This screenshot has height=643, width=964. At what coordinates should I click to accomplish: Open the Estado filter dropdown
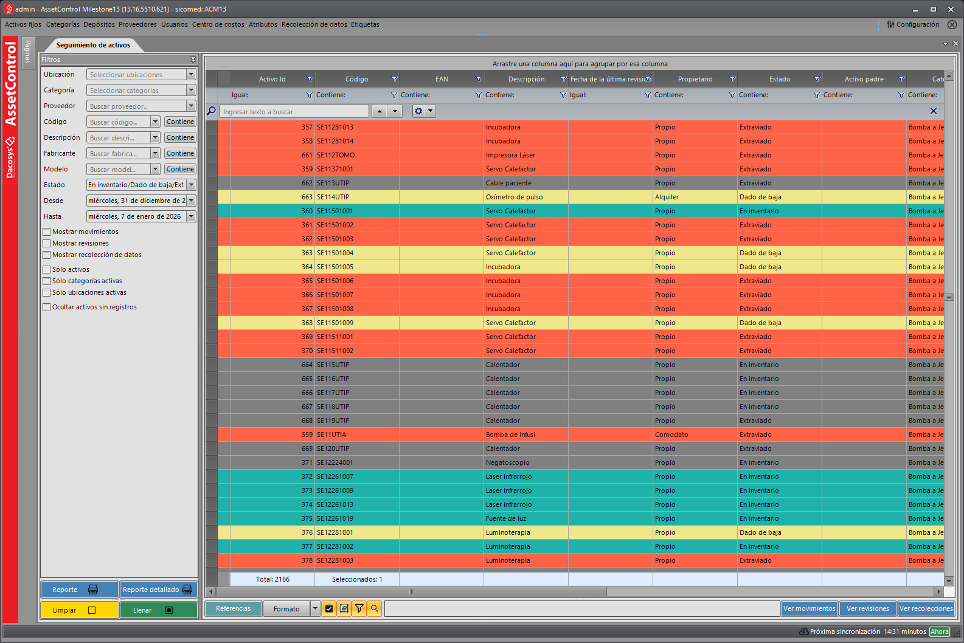click(191, 185)
